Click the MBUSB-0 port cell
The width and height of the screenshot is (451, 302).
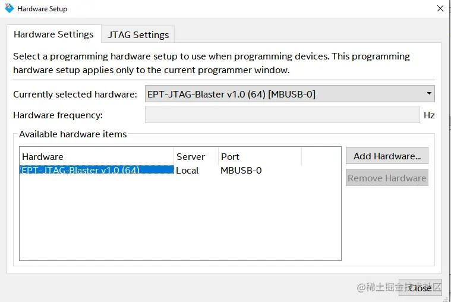241,171
